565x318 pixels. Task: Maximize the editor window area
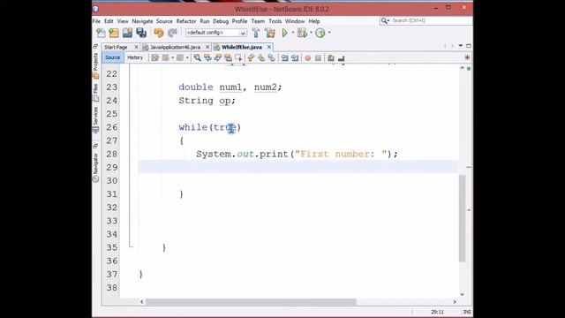[469, 46]
